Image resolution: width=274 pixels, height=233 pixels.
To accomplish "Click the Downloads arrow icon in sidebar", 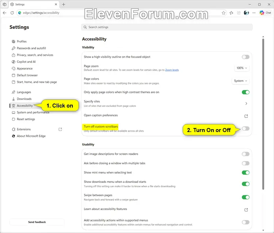I will pos(14,99).
